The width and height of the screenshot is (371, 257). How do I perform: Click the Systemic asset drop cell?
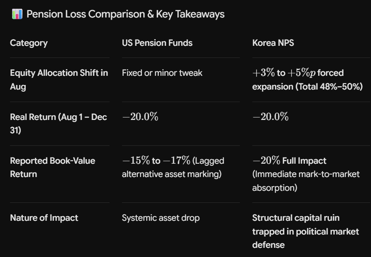pos(161,218)
